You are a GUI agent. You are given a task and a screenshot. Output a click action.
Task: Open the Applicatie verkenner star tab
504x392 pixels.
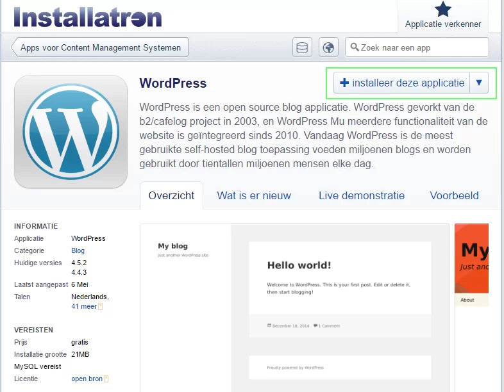(443, 16)
